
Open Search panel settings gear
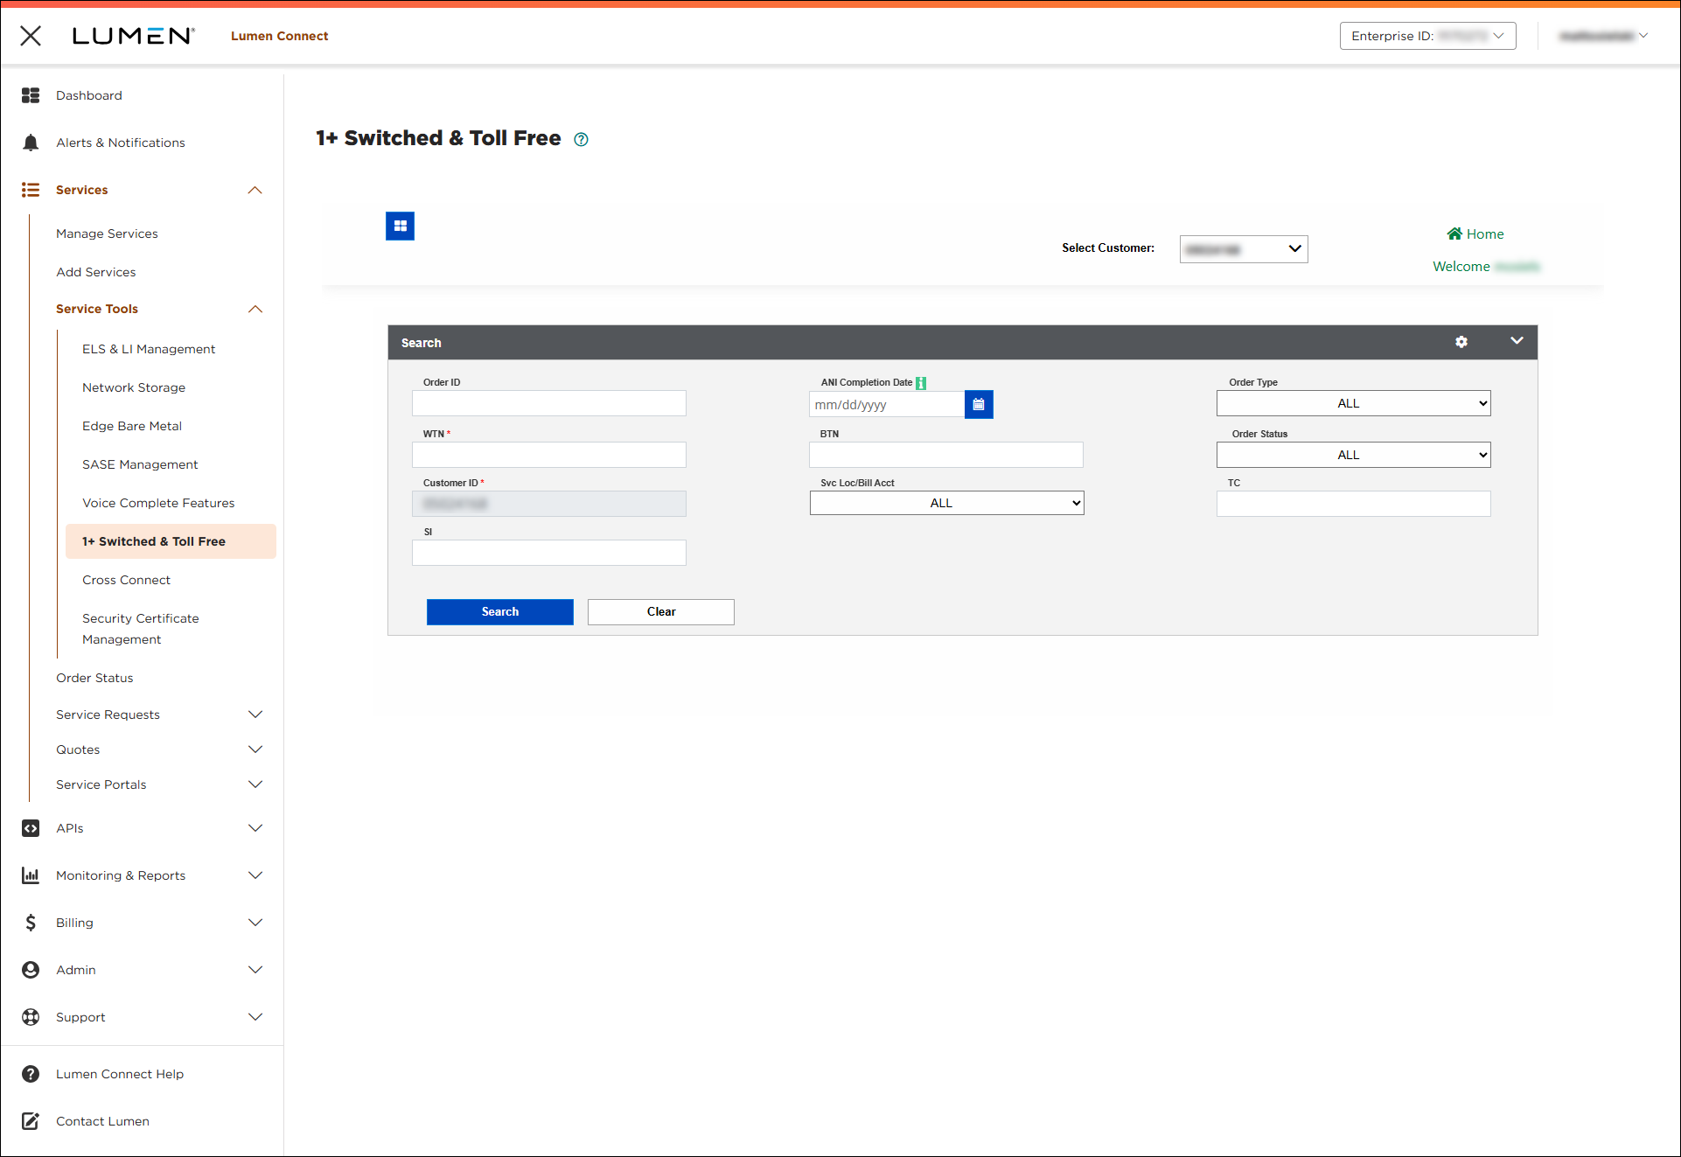tap(1461, 342)
